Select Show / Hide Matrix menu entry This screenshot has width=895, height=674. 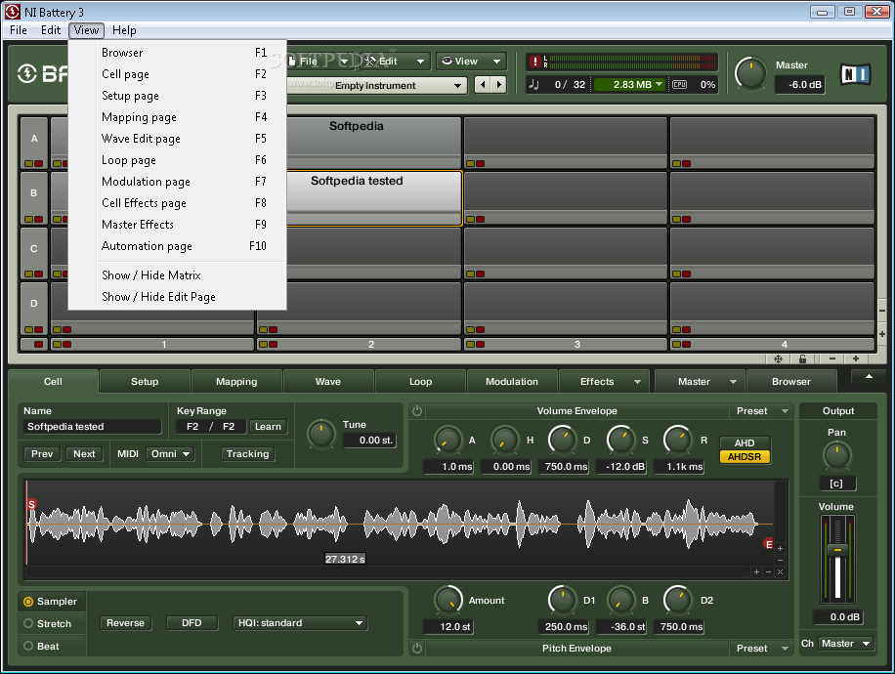click(x=177, y=275)
